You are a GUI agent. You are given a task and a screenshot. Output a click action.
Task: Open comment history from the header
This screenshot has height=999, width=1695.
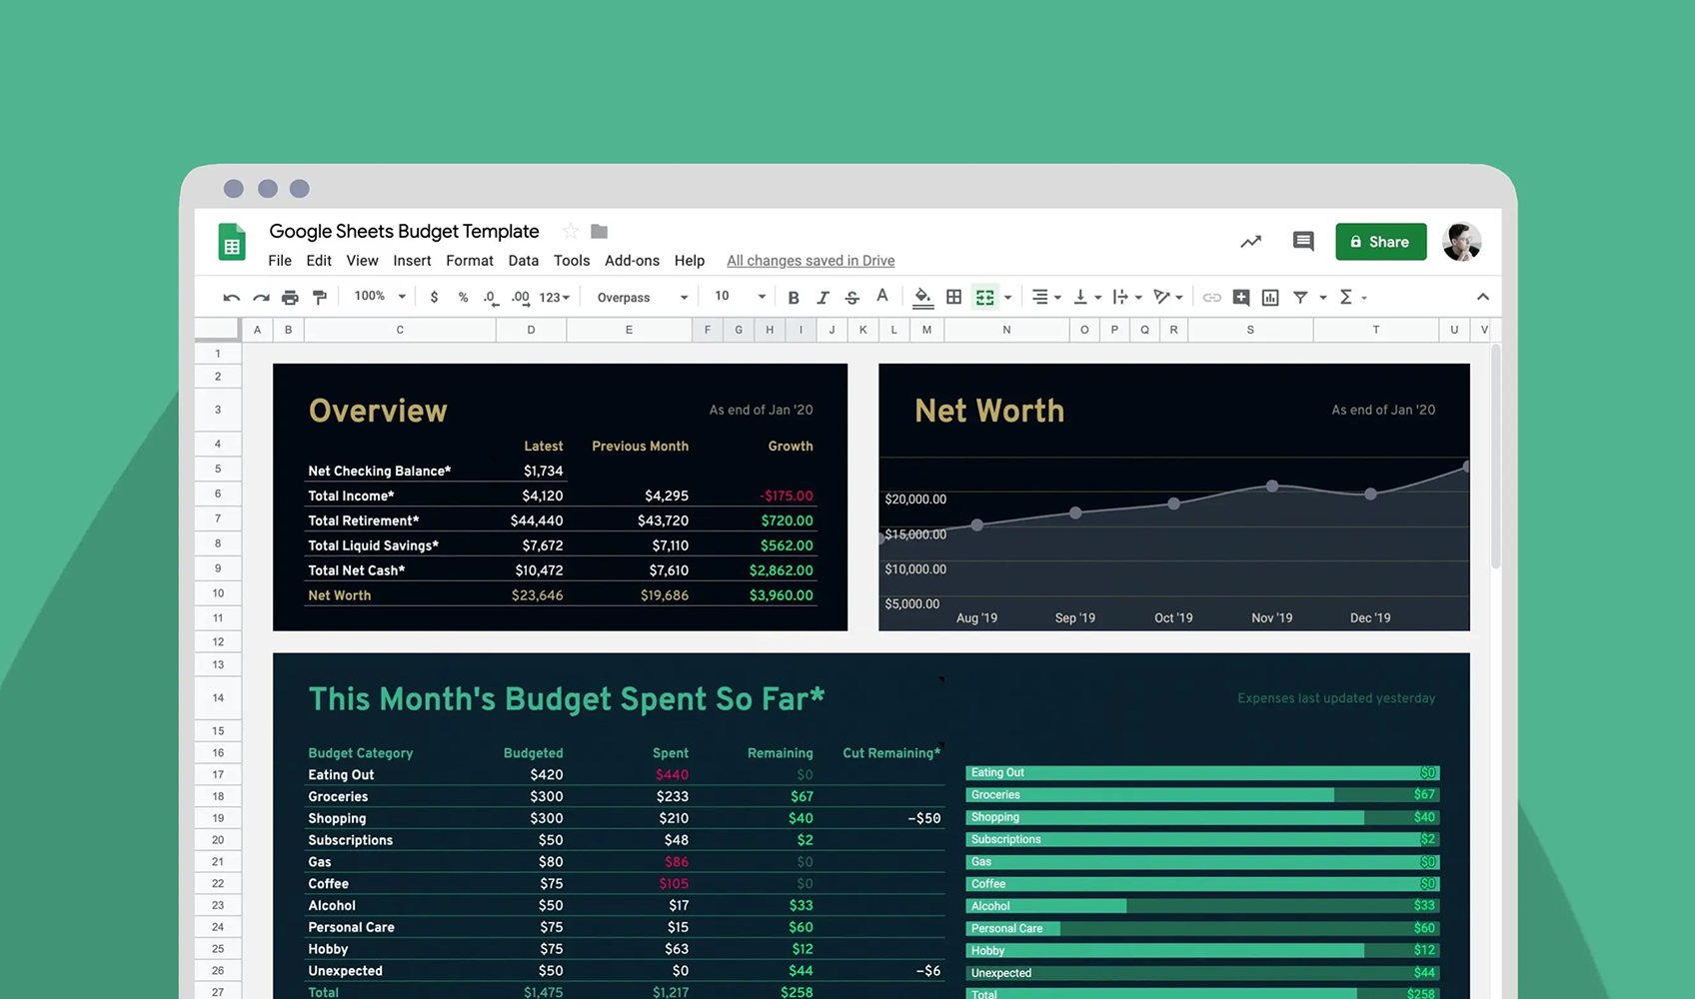(1302, 242)
